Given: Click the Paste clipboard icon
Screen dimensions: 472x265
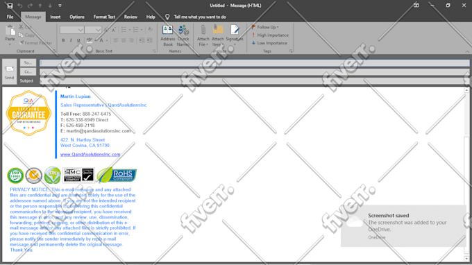Looking at the screenshot, I should point(10,31).
